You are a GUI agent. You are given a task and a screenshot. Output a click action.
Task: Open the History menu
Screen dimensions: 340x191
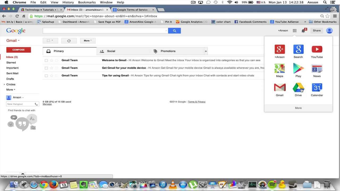point(68,2)
